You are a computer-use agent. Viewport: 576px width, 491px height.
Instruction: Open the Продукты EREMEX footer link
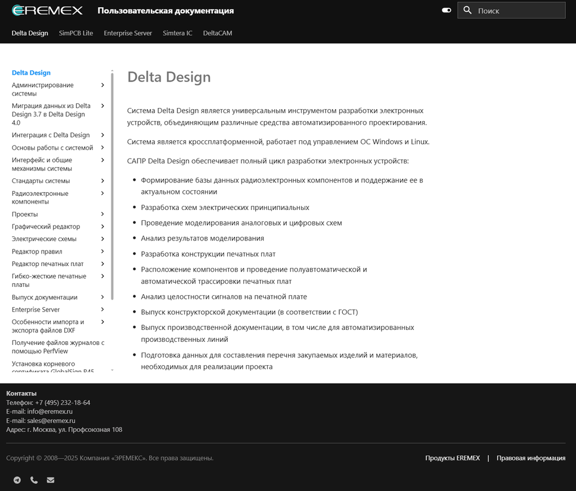(x=452, y=458)
